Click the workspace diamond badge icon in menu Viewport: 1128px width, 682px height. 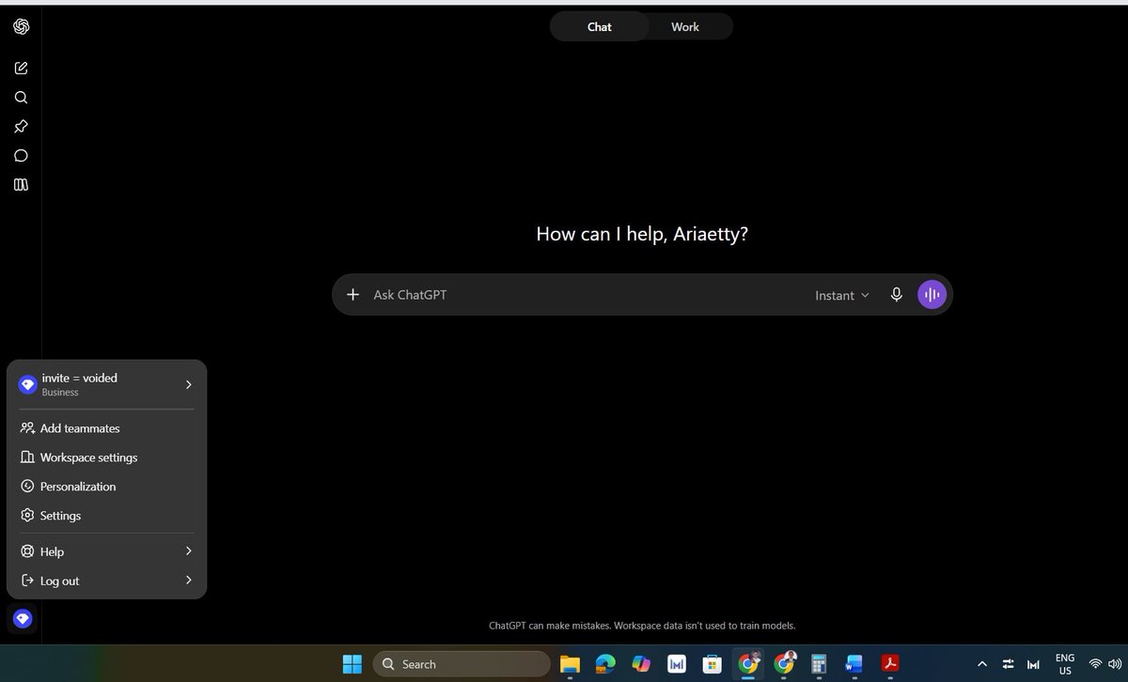click(27, 384)
